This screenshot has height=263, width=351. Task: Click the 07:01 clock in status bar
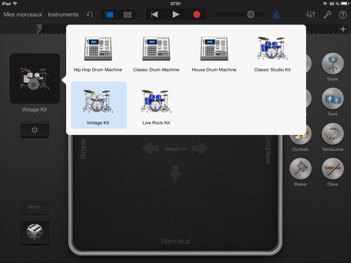(x=175, y=4)
